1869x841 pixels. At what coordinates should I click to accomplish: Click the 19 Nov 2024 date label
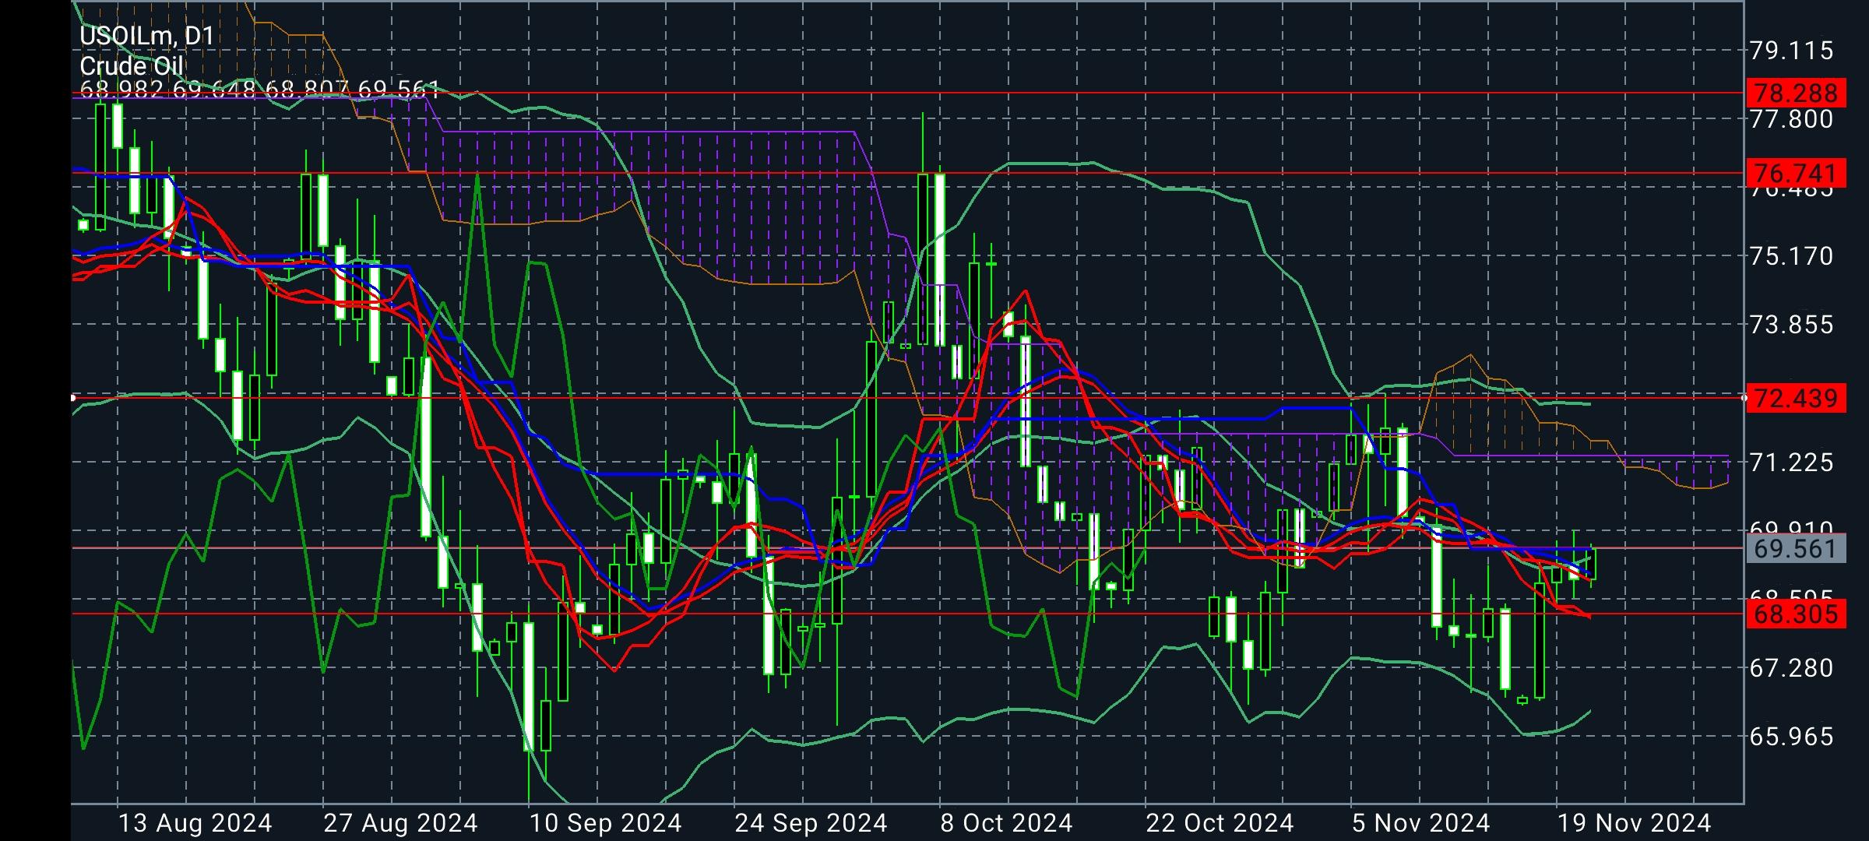pyautogui.click(x=1633, y=823)
